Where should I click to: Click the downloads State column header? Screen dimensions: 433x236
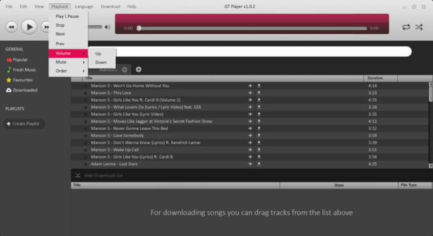(339, 185)
